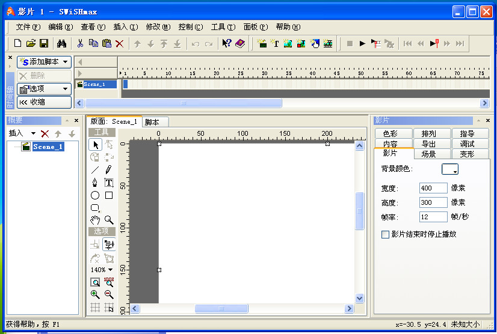Screen dimensions: 497x334
Task: Click the Find binoculars icon
Action: (x=61, y=43)
